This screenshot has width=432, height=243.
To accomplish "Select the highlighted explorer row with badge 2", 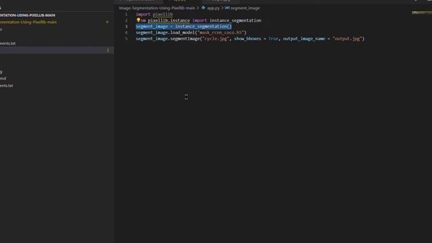I will tap(57, 50).
